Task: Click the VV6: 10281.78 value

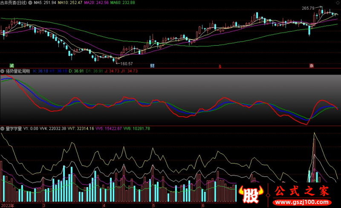Action: point(137,129)
